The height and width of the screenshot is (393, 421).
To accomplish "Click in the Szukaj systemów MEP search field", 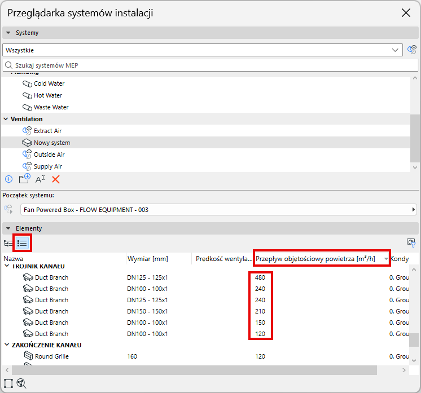I will click(211, 65).
